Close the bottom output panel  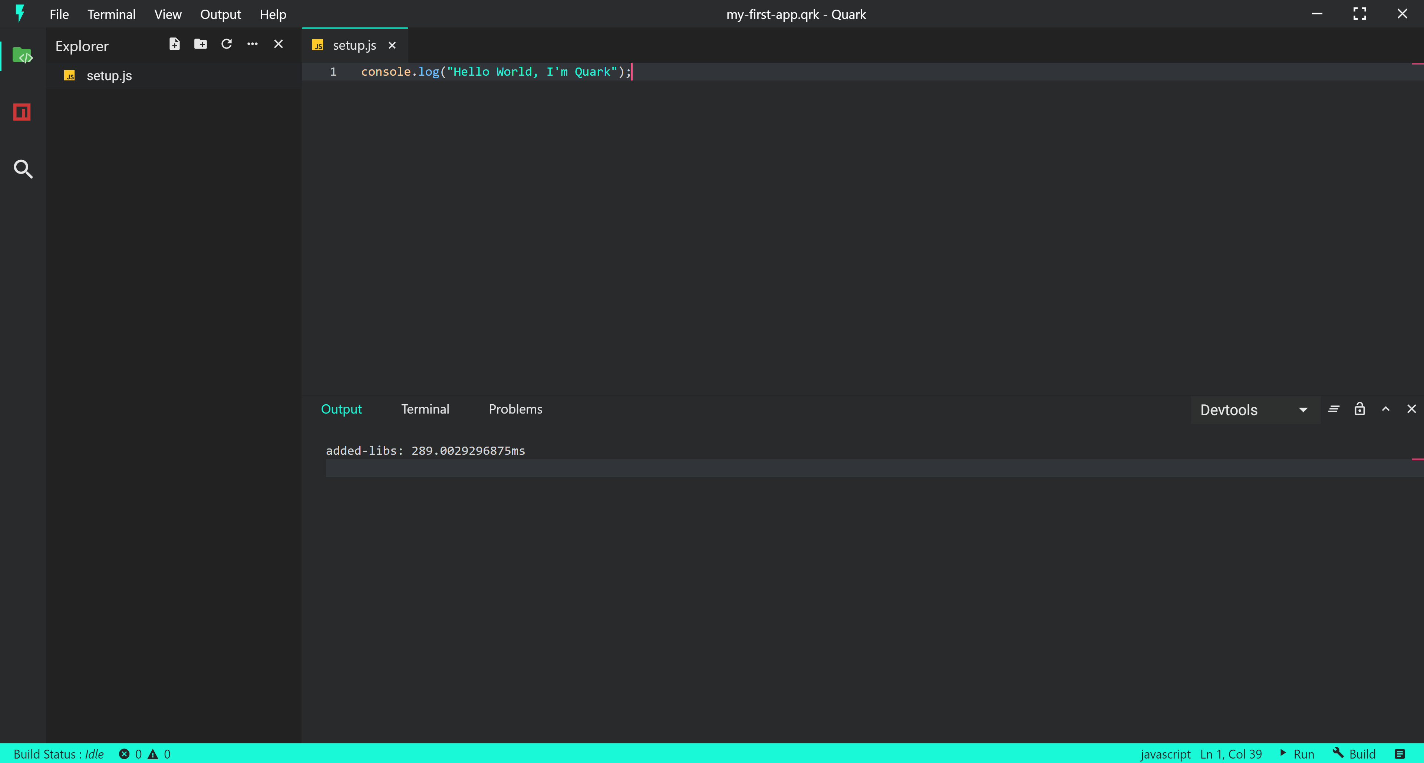(1411, 409)
